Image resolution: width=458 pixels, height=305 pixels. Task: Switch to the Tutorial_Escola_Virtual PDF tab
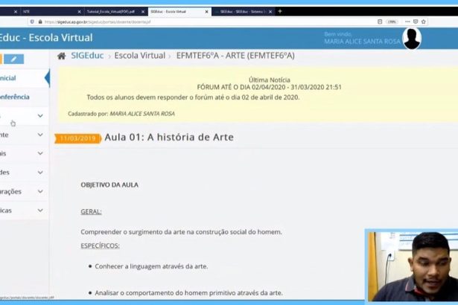112,12
